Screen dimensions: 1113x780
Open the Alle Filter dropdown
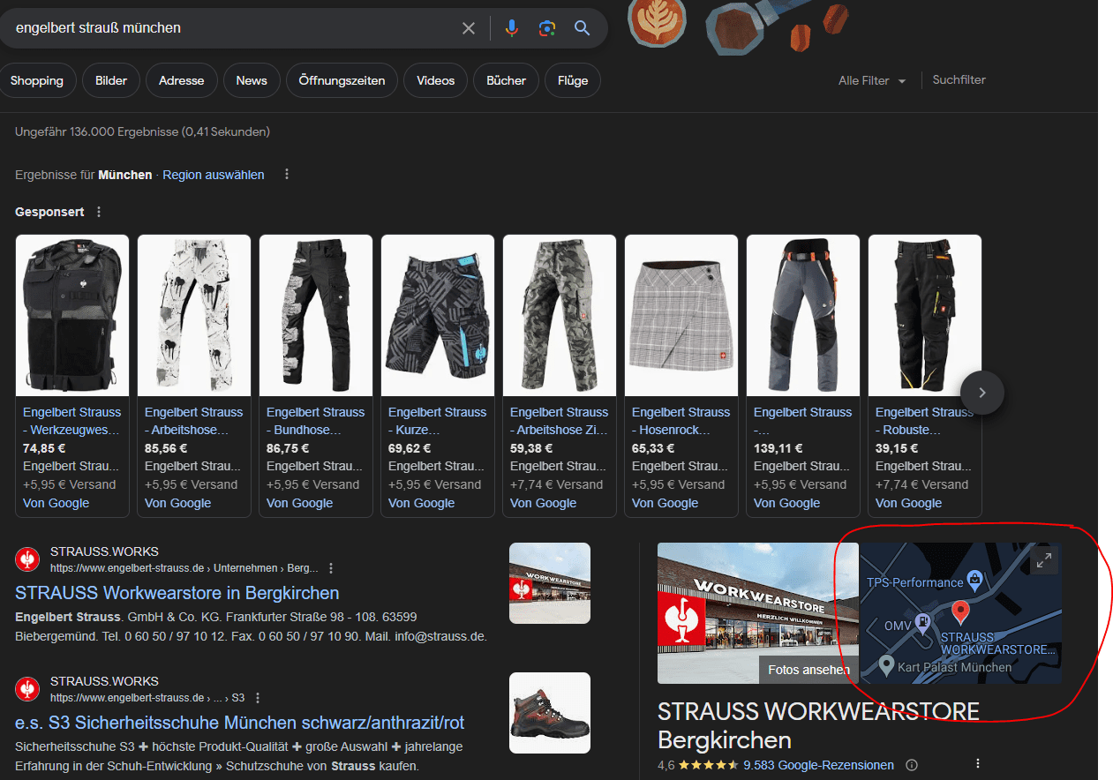click(872, 80)
